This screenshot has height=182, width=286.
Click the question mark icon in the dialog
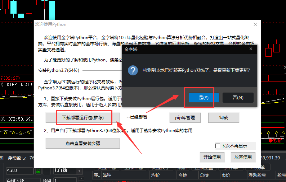point(133,70)
